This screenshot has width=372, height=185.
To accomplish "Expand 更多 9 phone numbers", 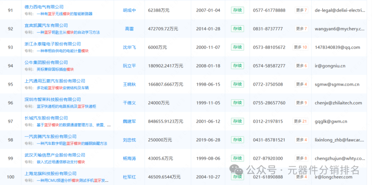I will coord(301,103).
